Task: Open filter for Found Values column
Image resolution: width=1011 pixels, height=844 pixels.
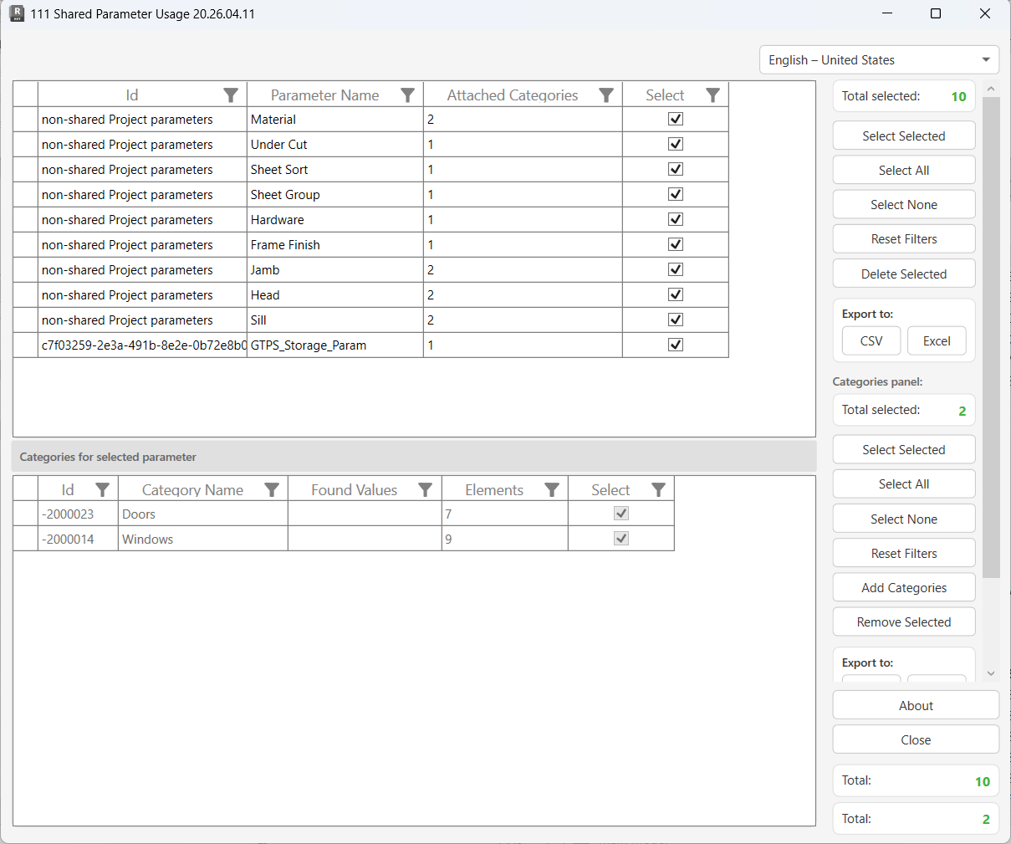Action: pos(426,489)
